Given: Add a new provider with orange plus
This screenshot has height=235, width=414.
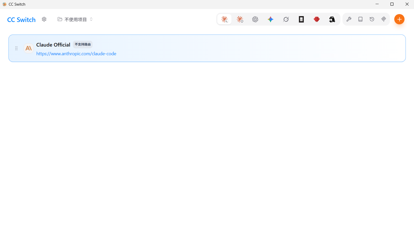Looking at the screenshot, I should click(x=399, y=19).
